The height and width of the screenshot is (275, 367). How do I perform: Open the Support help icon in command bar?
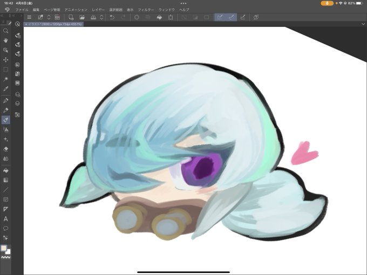click(256, 17)
